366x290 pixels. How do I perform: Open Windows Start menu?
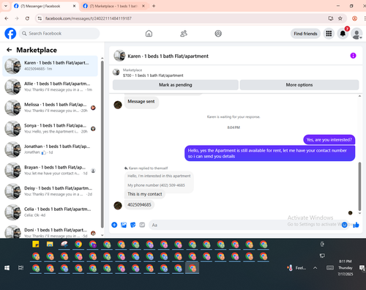pyautogui.click(x=7, y=268)
